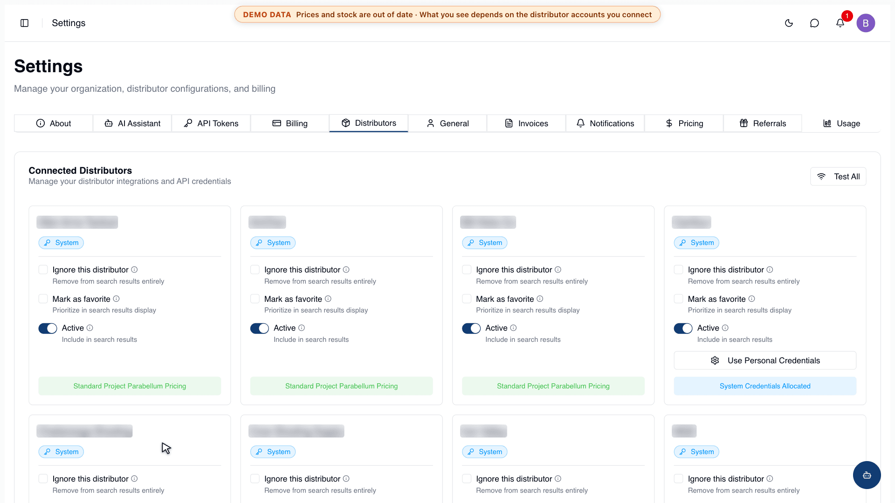Viewport: 895px width, 503px height.
Task: Go to the API Tokens tab
Action: tap(211, 123)
